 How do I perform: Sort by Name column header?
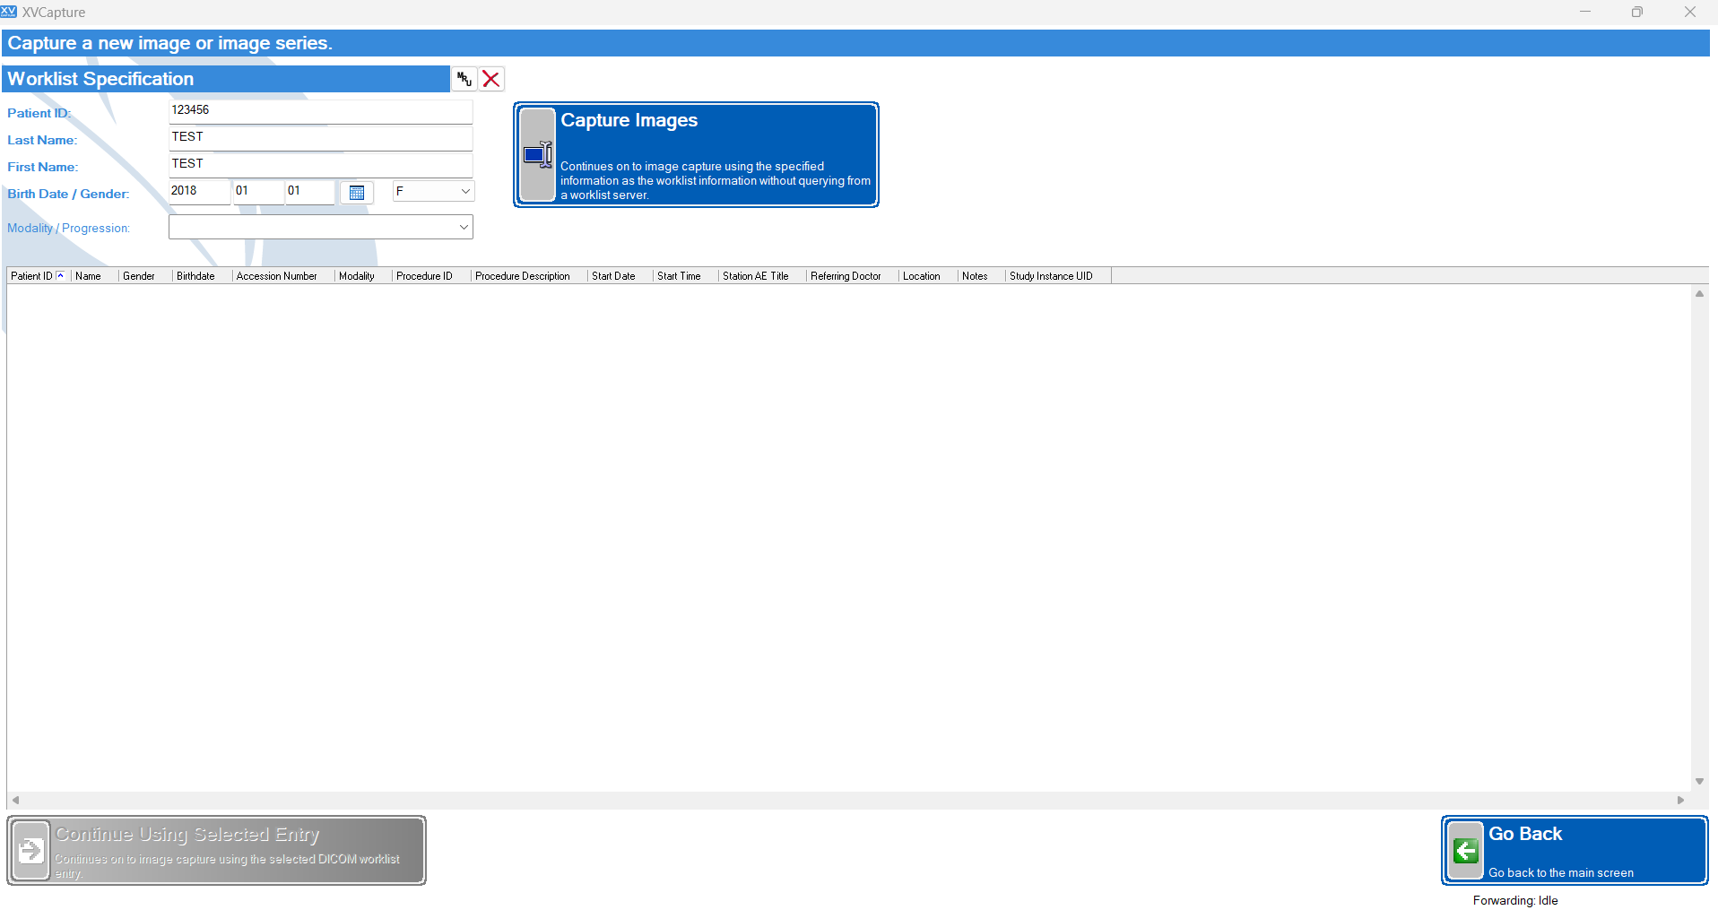click(x=94, y=276)
